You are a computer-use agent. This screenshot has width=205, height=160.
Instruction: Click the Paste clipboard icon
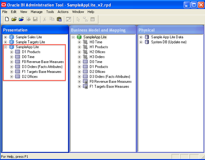59,19
